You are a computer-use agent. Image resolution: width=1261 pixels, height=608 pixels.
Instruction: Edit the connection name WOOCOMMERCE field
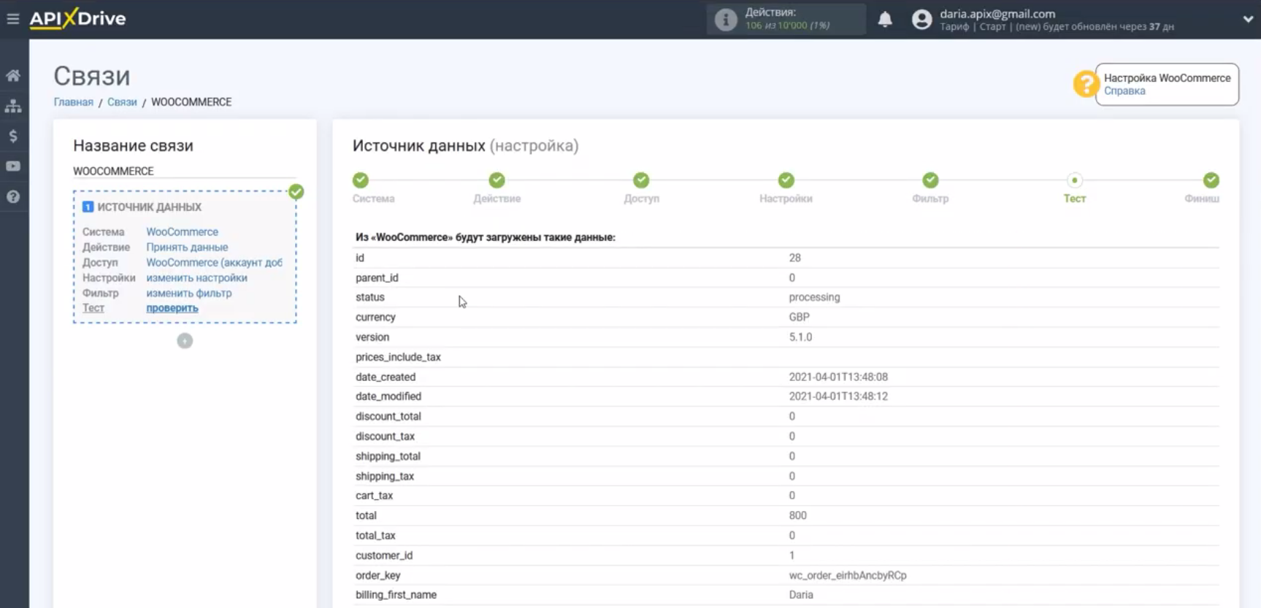[185, 171]
